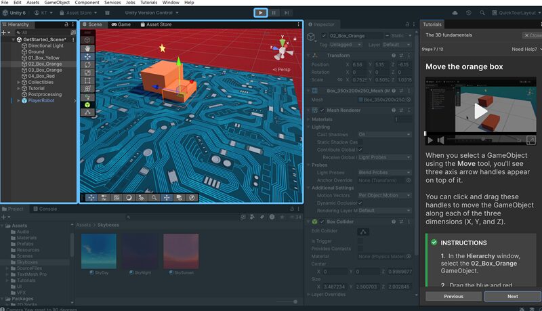Toggle the Is Trigger checkbox
Screen dimensions: 542x311
[360, 241]
